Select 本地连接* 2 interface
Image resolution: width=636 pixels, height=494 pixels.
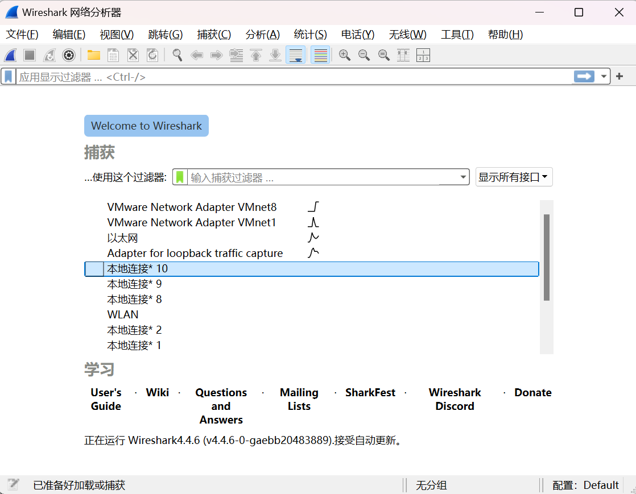click(312, 330)
